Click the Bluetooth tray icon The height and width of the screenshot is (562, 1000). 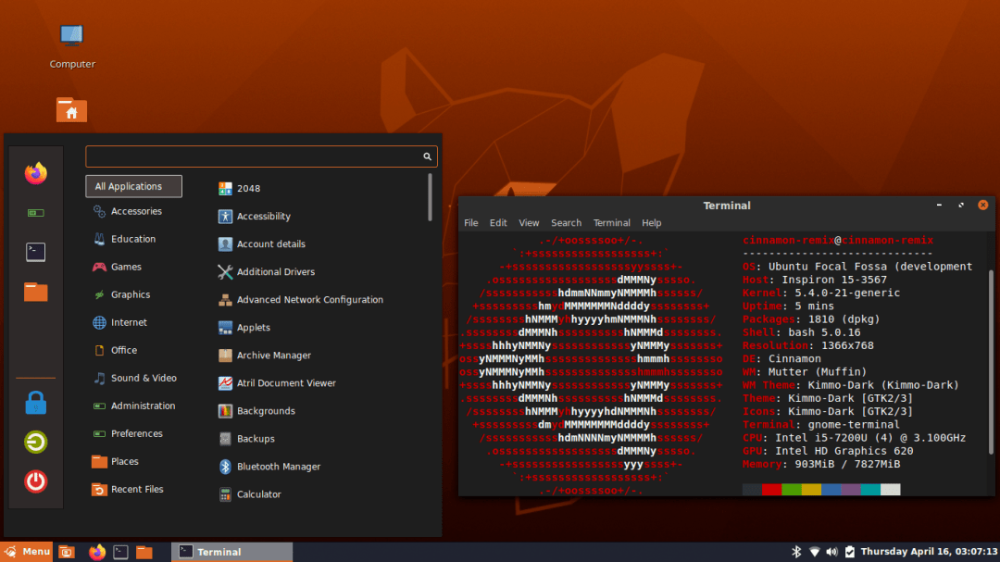[795, 552]
